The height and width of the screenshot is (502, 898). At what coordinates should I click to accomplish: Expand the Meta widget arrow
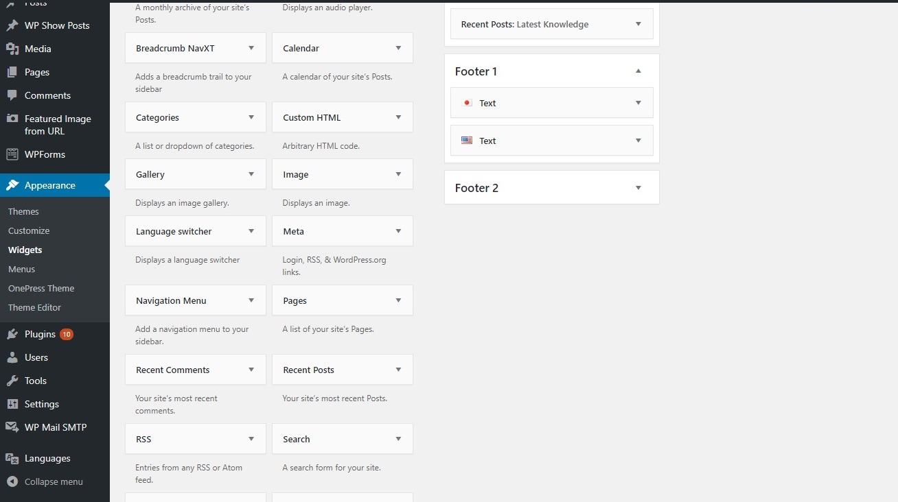[398, 231]
